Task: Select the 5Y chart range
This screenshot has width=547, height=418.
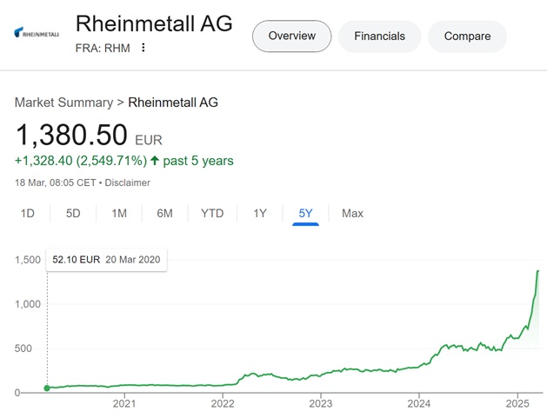Action: point(305,213)
